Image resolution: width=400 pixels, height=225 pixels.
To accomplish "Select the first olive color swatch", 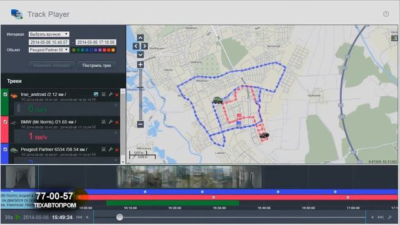I will (74, 50).
